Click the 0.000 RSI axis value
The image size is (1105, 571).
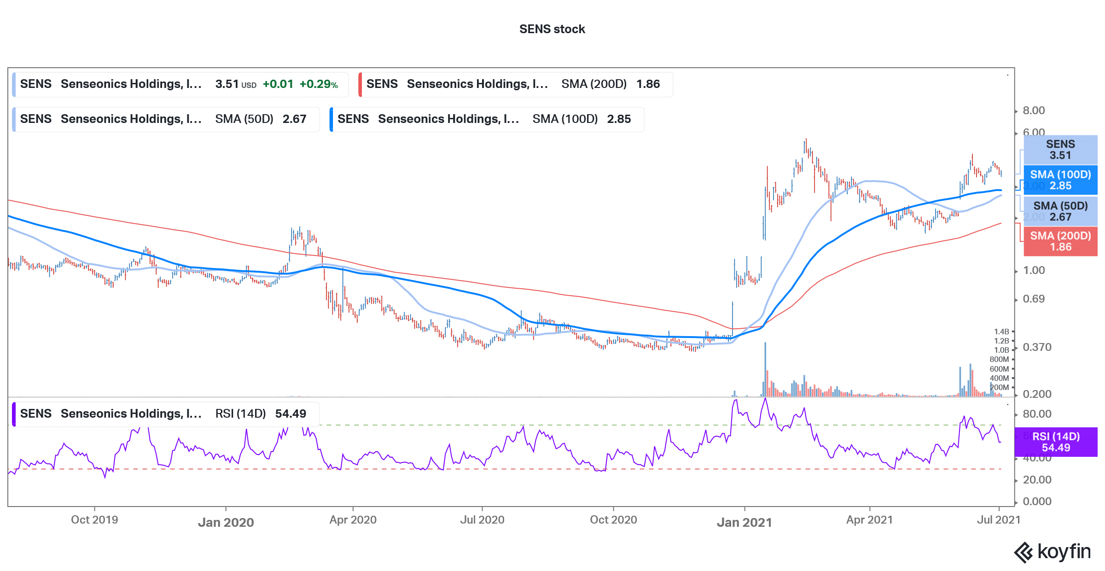(x=1037, y=501)
